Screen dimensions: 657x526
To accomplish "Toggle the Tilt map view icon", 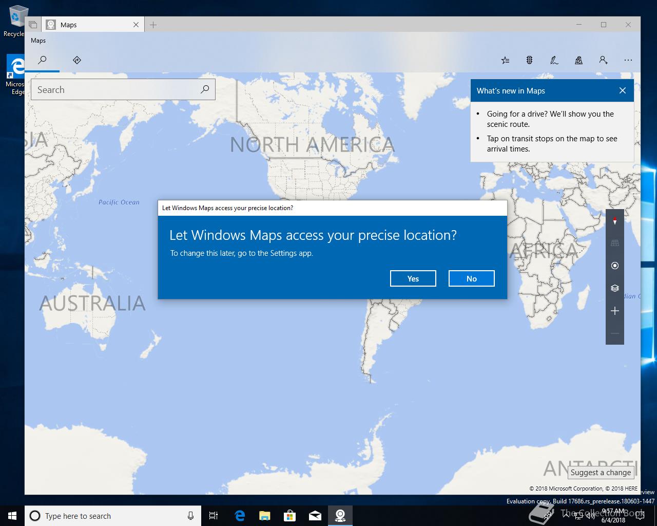I will click(615, 243).
